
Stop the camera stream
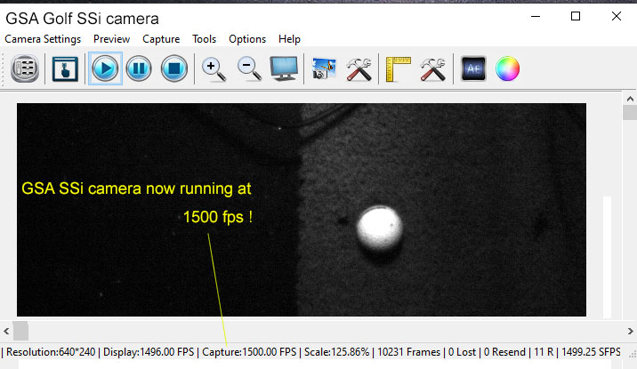pyautogui.click(x=174, y=68)
